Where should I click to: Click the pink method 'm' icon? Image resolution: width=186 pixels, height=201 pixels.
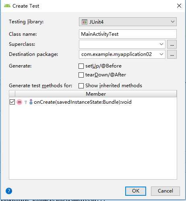pyautogui.click(x=19, y=102)
